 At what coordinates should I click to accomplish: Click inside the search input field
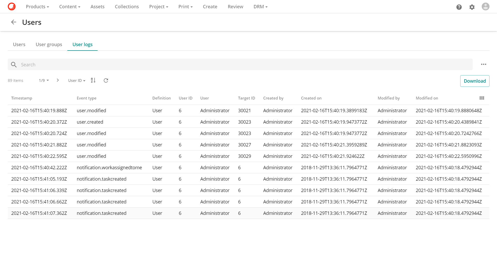[x=129, y=64]
